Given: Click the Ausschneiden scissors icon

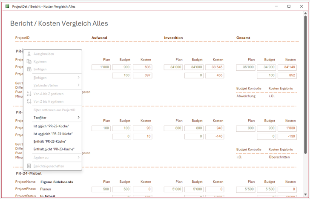Looking at the screenshot, I should pyautogui.click(x=29, y=54).
